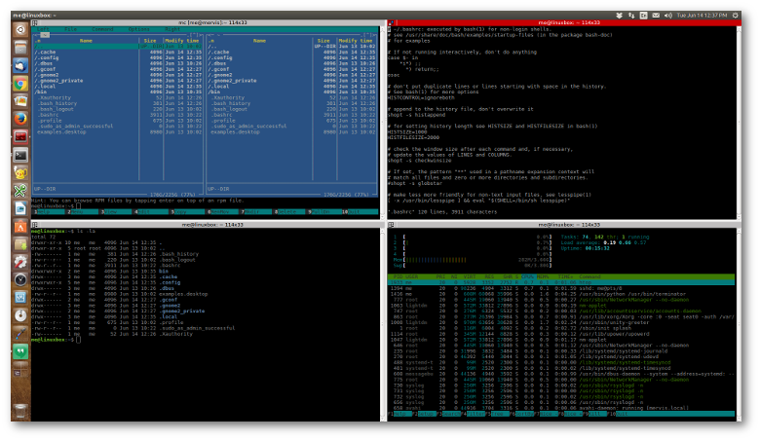Open the left mc panel history dropdown
760x440 pixels.
point(194,35)
